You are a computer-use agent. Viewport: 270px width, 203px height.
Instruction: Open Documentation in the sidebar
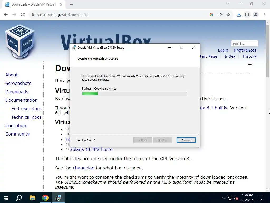click(x=21, y=100)
